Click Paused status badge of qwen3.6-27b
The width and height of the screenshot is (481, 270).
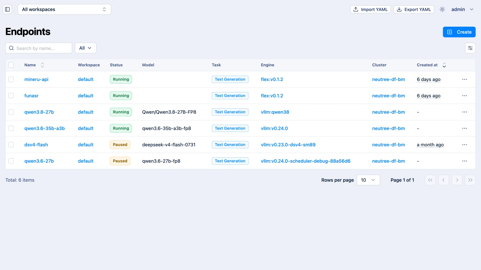[x=120, y=161]
